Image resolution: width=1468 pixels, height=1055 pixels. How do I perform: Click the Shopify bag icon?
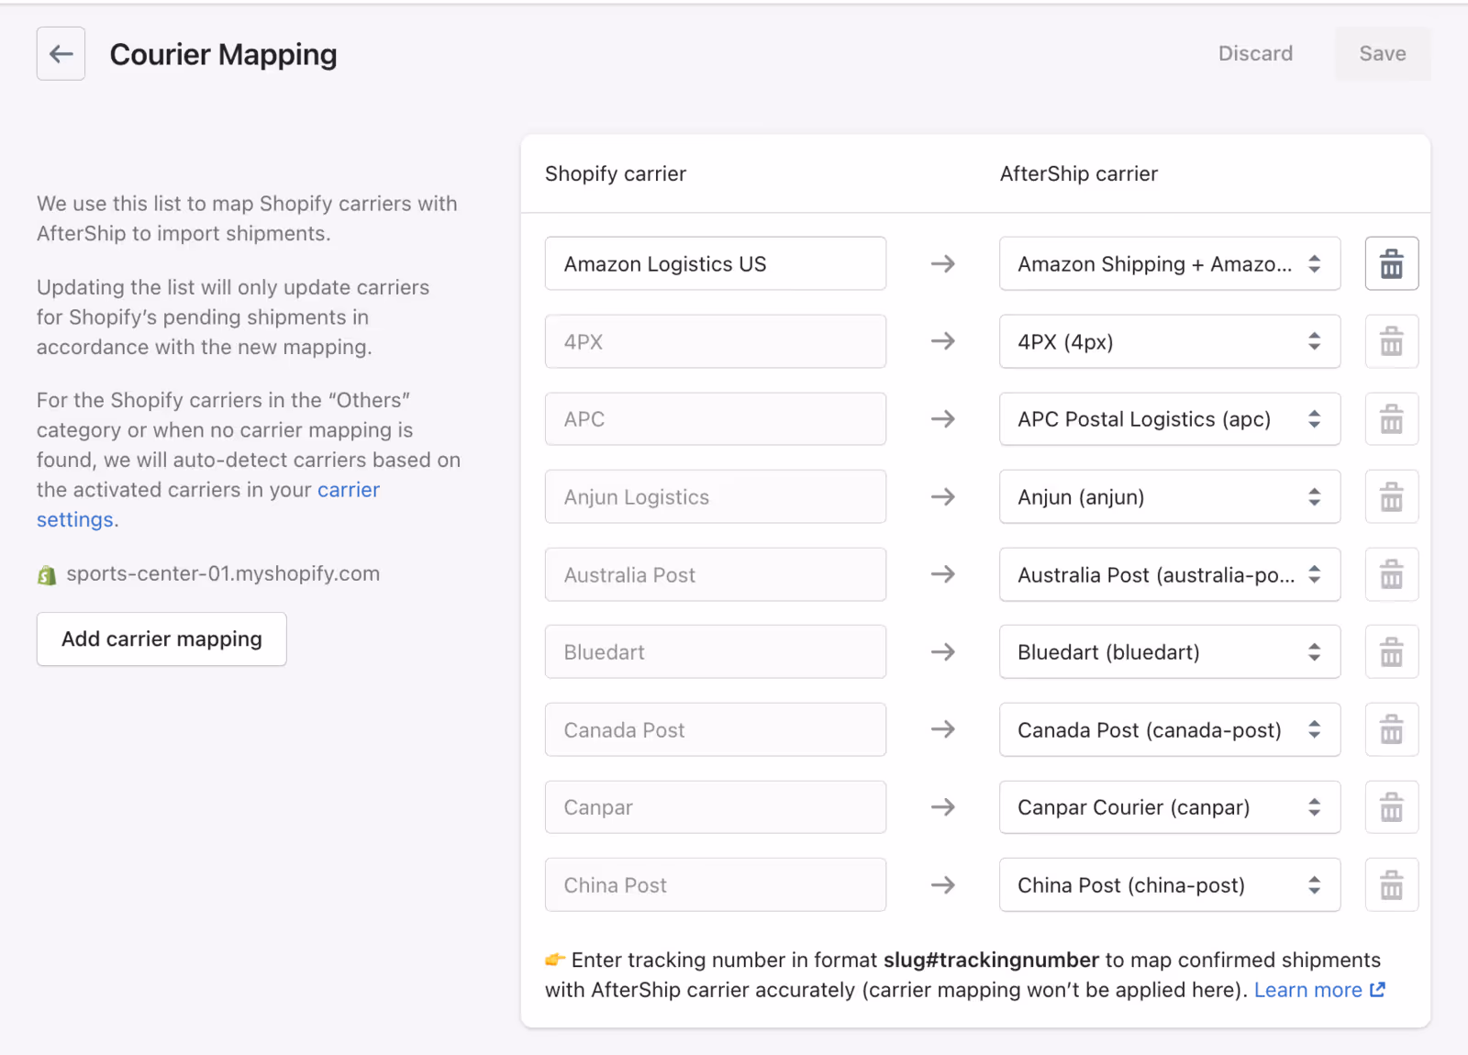(x=47, y=575)
